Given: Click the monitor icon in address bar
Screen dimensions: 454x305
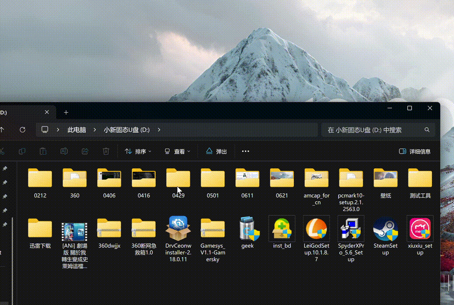Looking at the screenshot, I should 45,129.
